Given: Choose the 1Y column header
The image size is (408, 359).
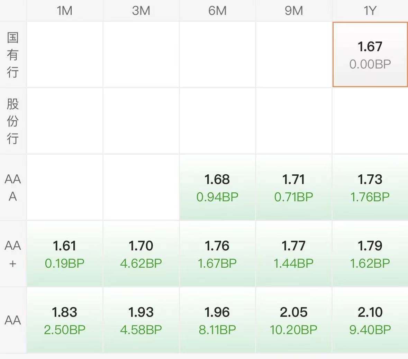Looking at the screenshot, I should pyautogui.click(x=370, y=11).
